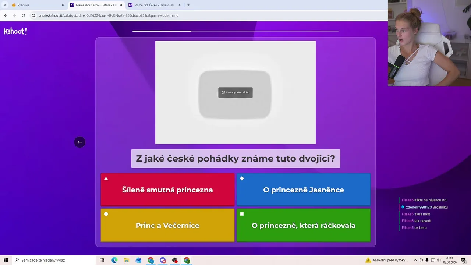Close the last Máme rádi Česko tab
The width and height of the screenshot is (471, 265).
point(180,5)
